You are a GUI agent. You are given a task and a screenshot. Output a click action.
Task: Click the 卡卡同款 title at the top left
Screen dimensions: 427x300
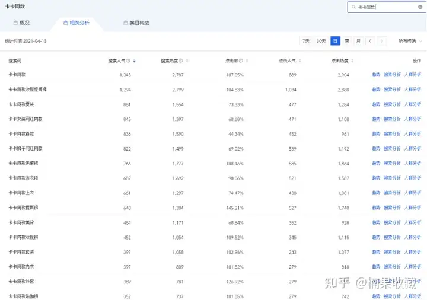(15, 7)
